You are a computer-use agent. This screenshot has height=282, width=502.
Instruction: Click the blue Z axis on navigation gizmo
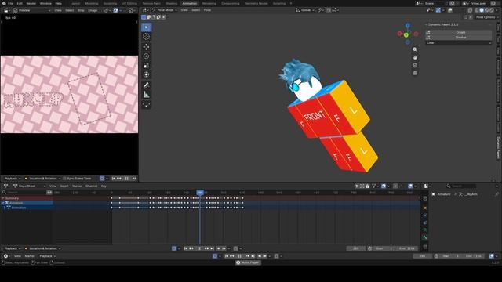pos(408,26)
